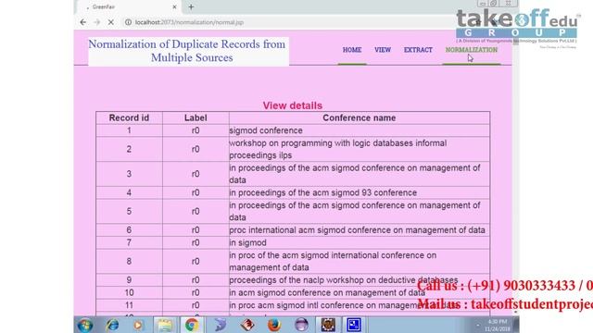Launch Internet Explorer from taskbar
The image size is (593, 333).
[112, 325]
